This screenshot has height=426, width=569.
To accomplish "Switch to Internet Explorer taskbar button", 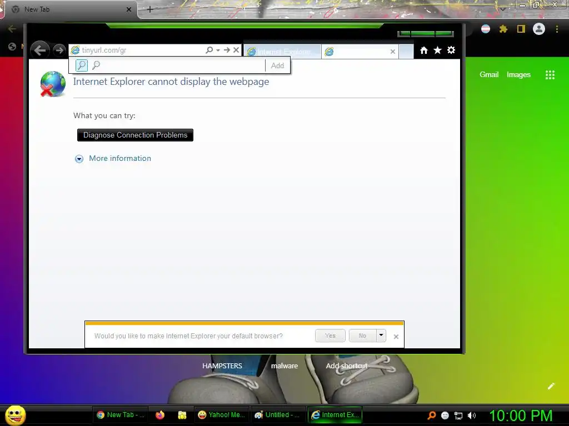I will coord(335,415).
